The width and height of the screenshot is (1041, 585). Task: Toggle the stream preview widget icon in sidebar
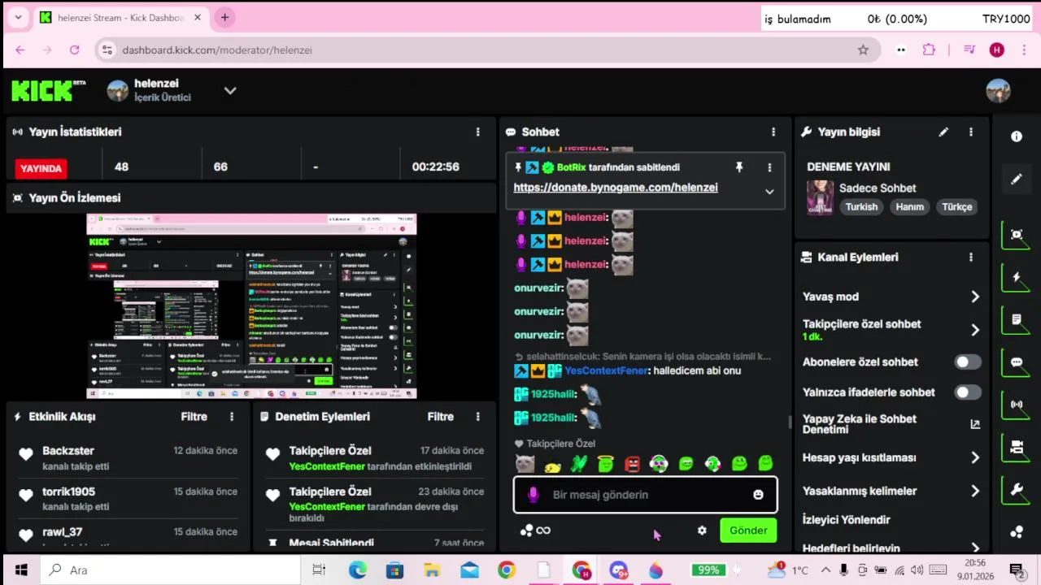pyautogui.click(x=1017, y=235)
